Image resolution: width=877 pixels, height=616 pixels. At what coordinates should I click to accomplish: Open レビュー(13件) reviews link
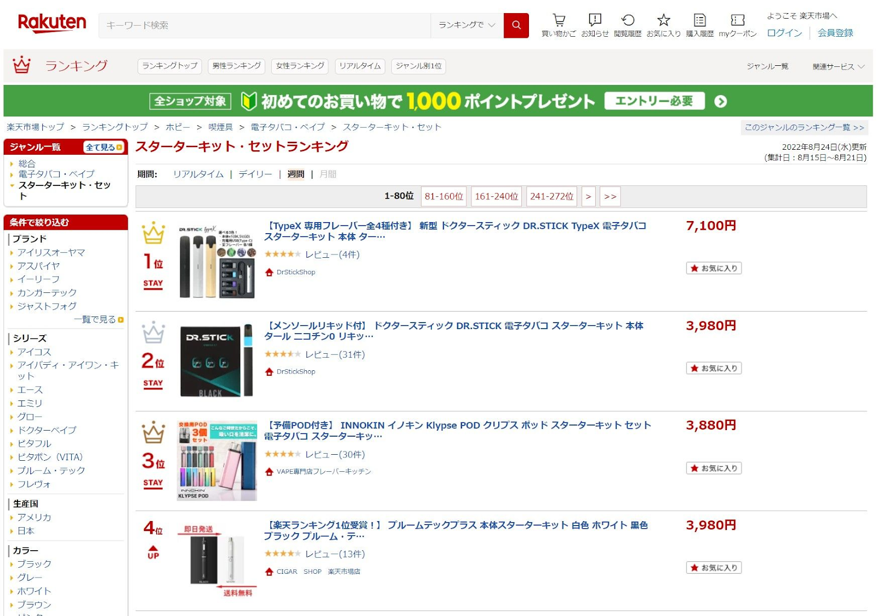335,554
